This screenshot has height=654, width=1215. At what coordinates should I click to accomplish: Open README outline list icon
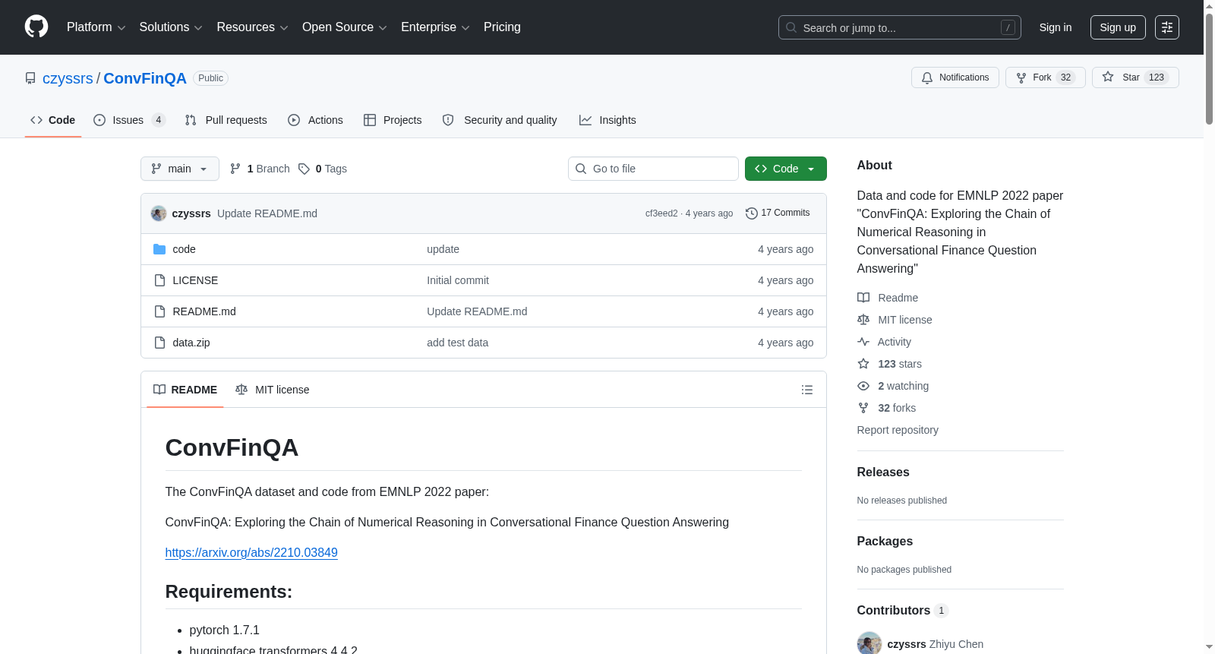point(807,390)
